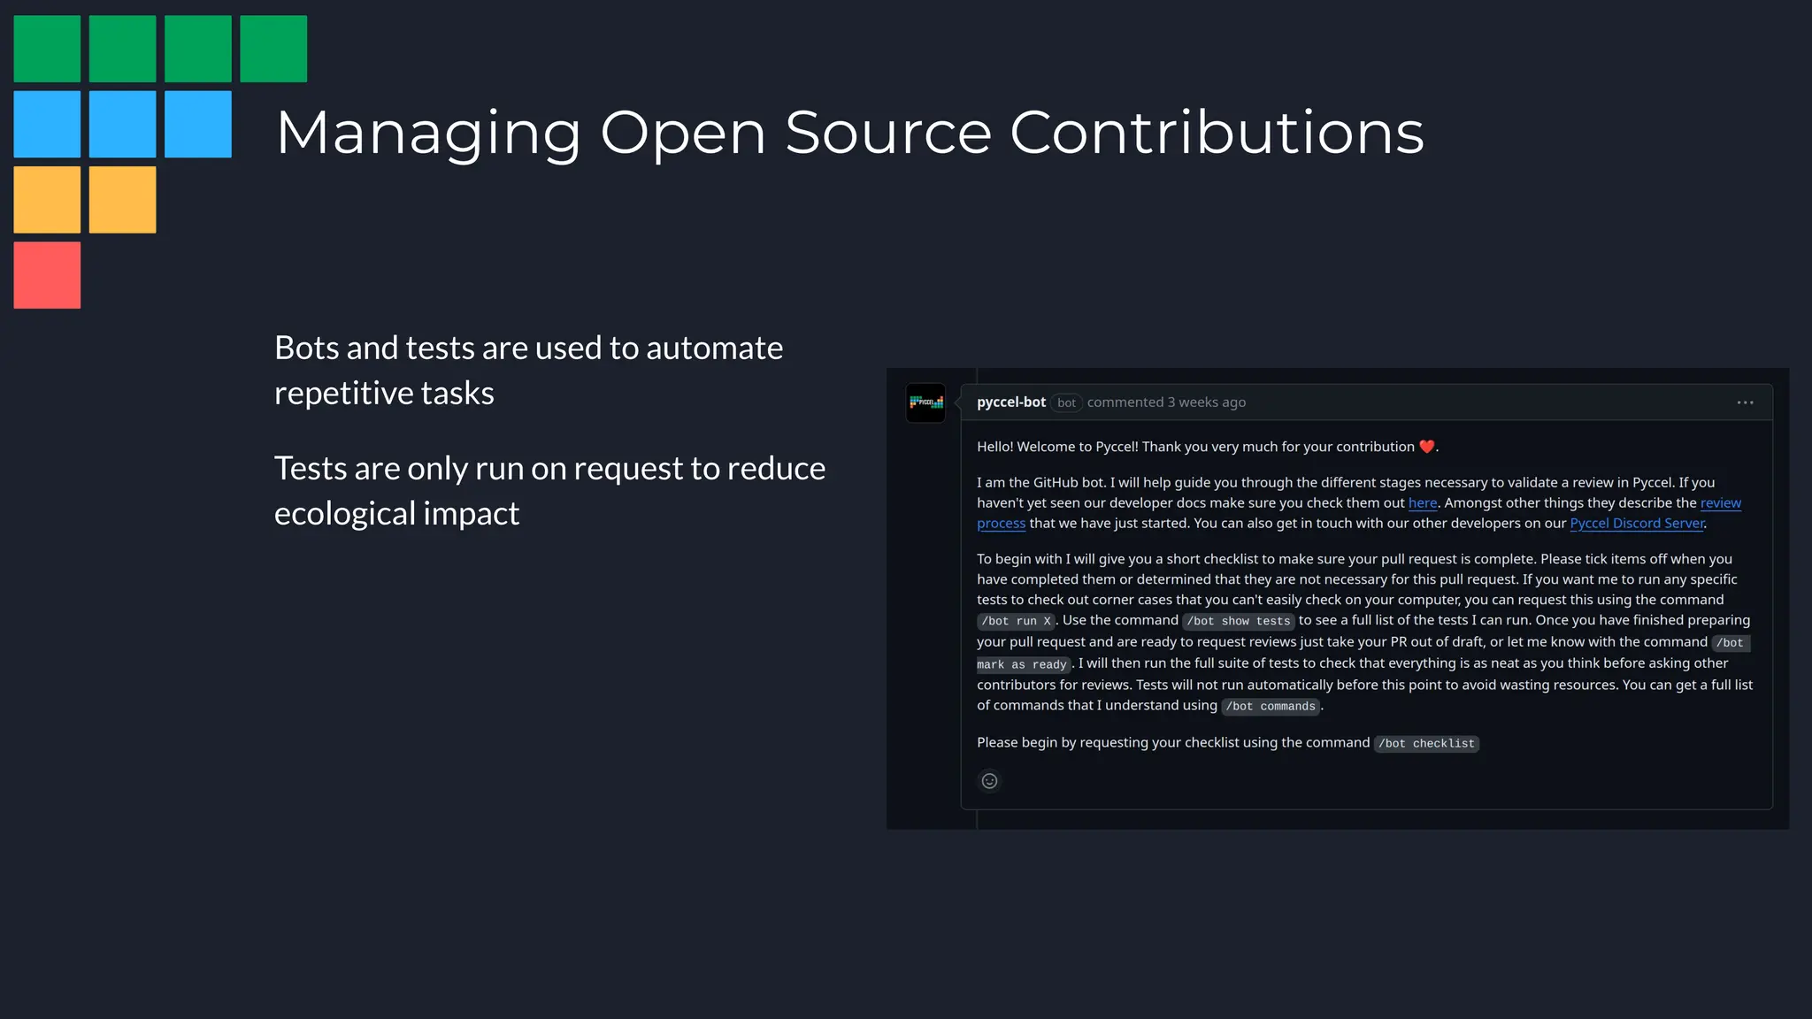1812x1019 pixels.
Task: Open the Pyccel Discord Server link
Action: [x=1637, y=524]
